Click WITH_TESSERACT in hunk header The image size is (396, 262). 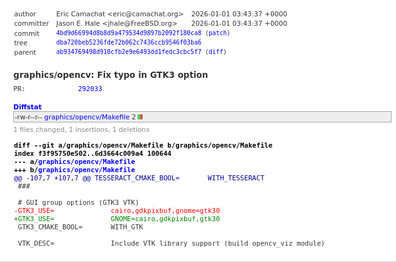[x=236, y=178]
